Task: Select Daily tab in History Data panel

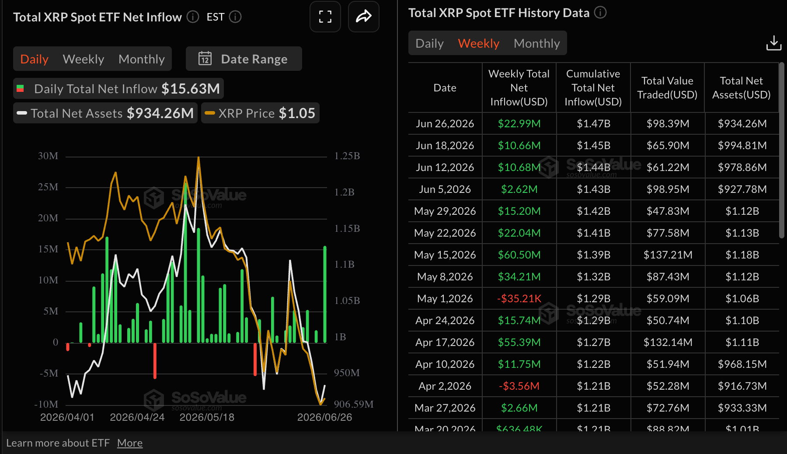Action: 429,43
